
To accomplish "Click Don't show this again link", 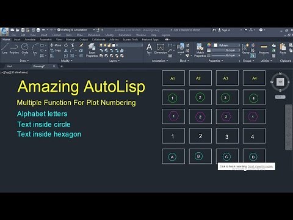I will [260, 166].
